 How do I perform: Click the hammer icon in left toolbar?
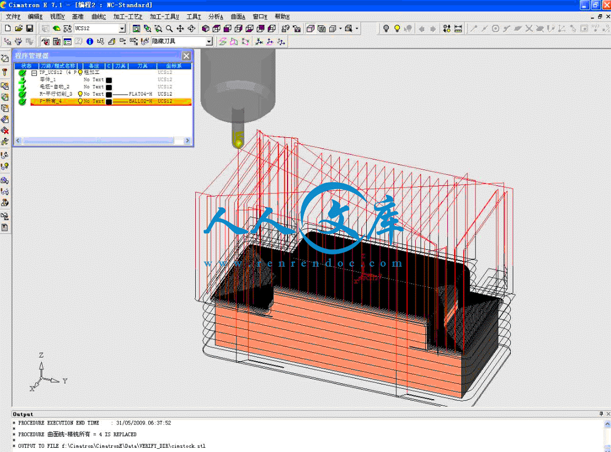click(5, 72)
